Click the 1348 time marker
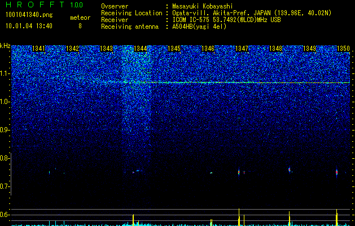The image size is (355, 226). tap(276, 49)
